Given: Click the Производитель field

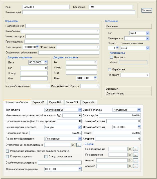Looking at the screenshot, I should [62, 42].
